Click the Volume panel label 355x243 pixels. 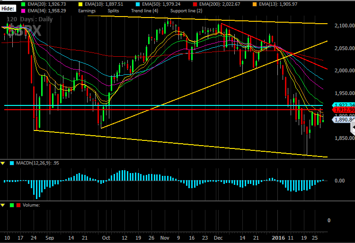pos(31,205)
